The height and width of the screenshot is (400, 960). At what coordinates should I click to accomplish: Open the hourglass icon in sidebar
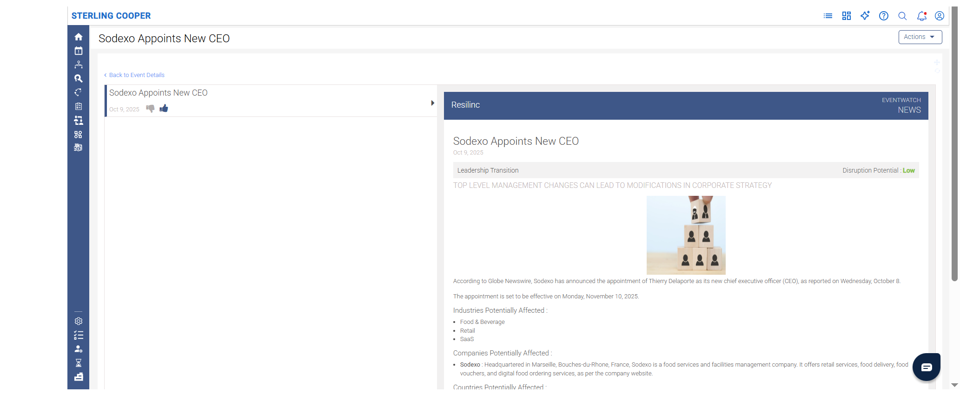79,363
